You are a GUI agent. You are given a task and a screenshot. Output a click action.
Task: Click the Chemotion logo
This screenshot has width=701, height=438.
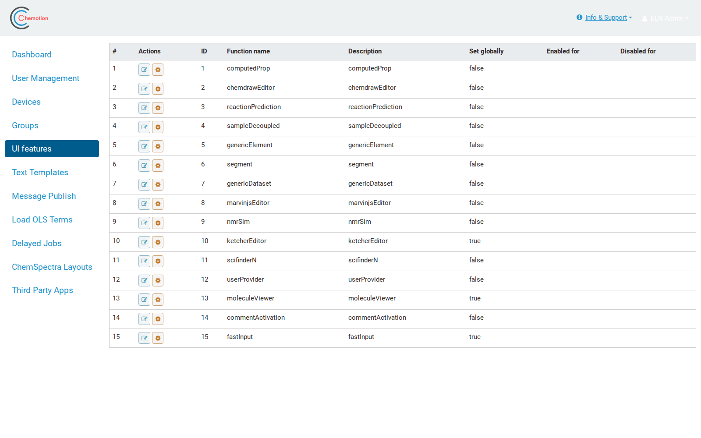coord(29,18)
